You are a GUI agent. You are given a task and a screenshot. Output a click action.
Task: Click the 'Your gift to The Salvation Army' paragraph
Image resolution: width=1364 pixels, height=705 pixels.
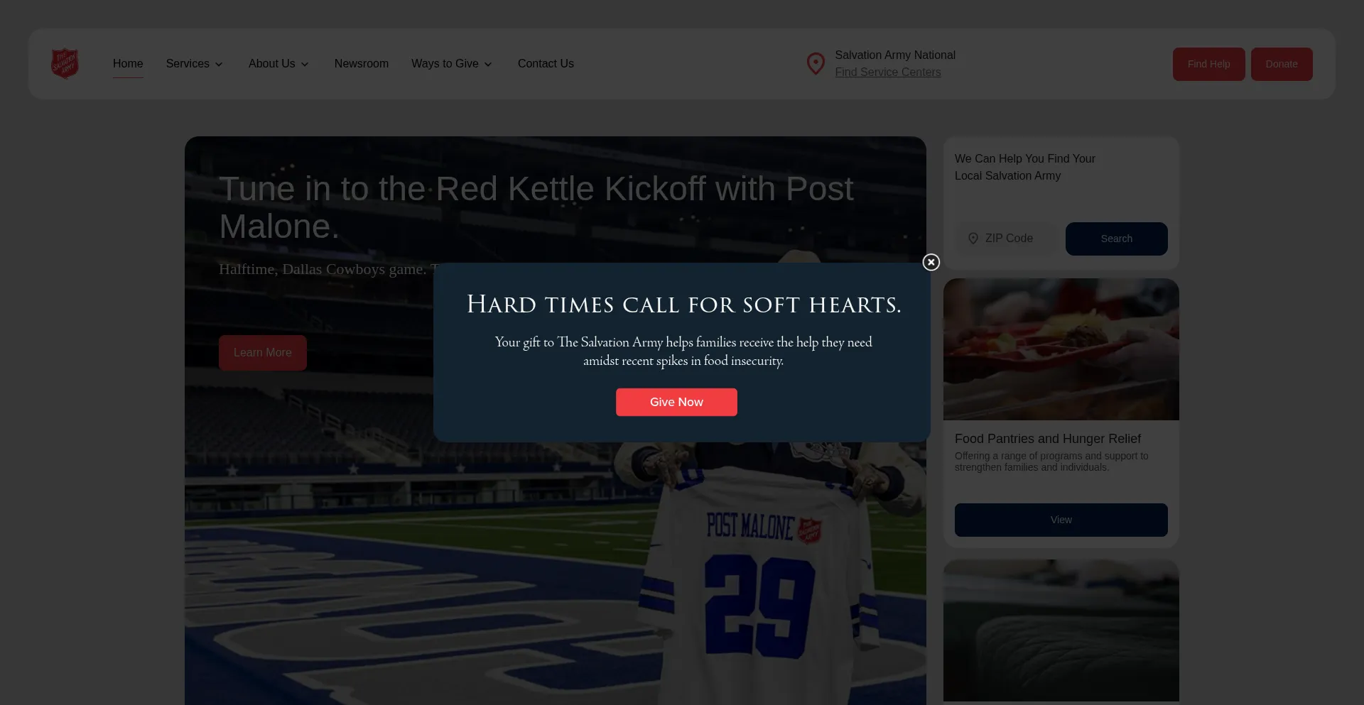pyautogui.click(x=683, y=351)
